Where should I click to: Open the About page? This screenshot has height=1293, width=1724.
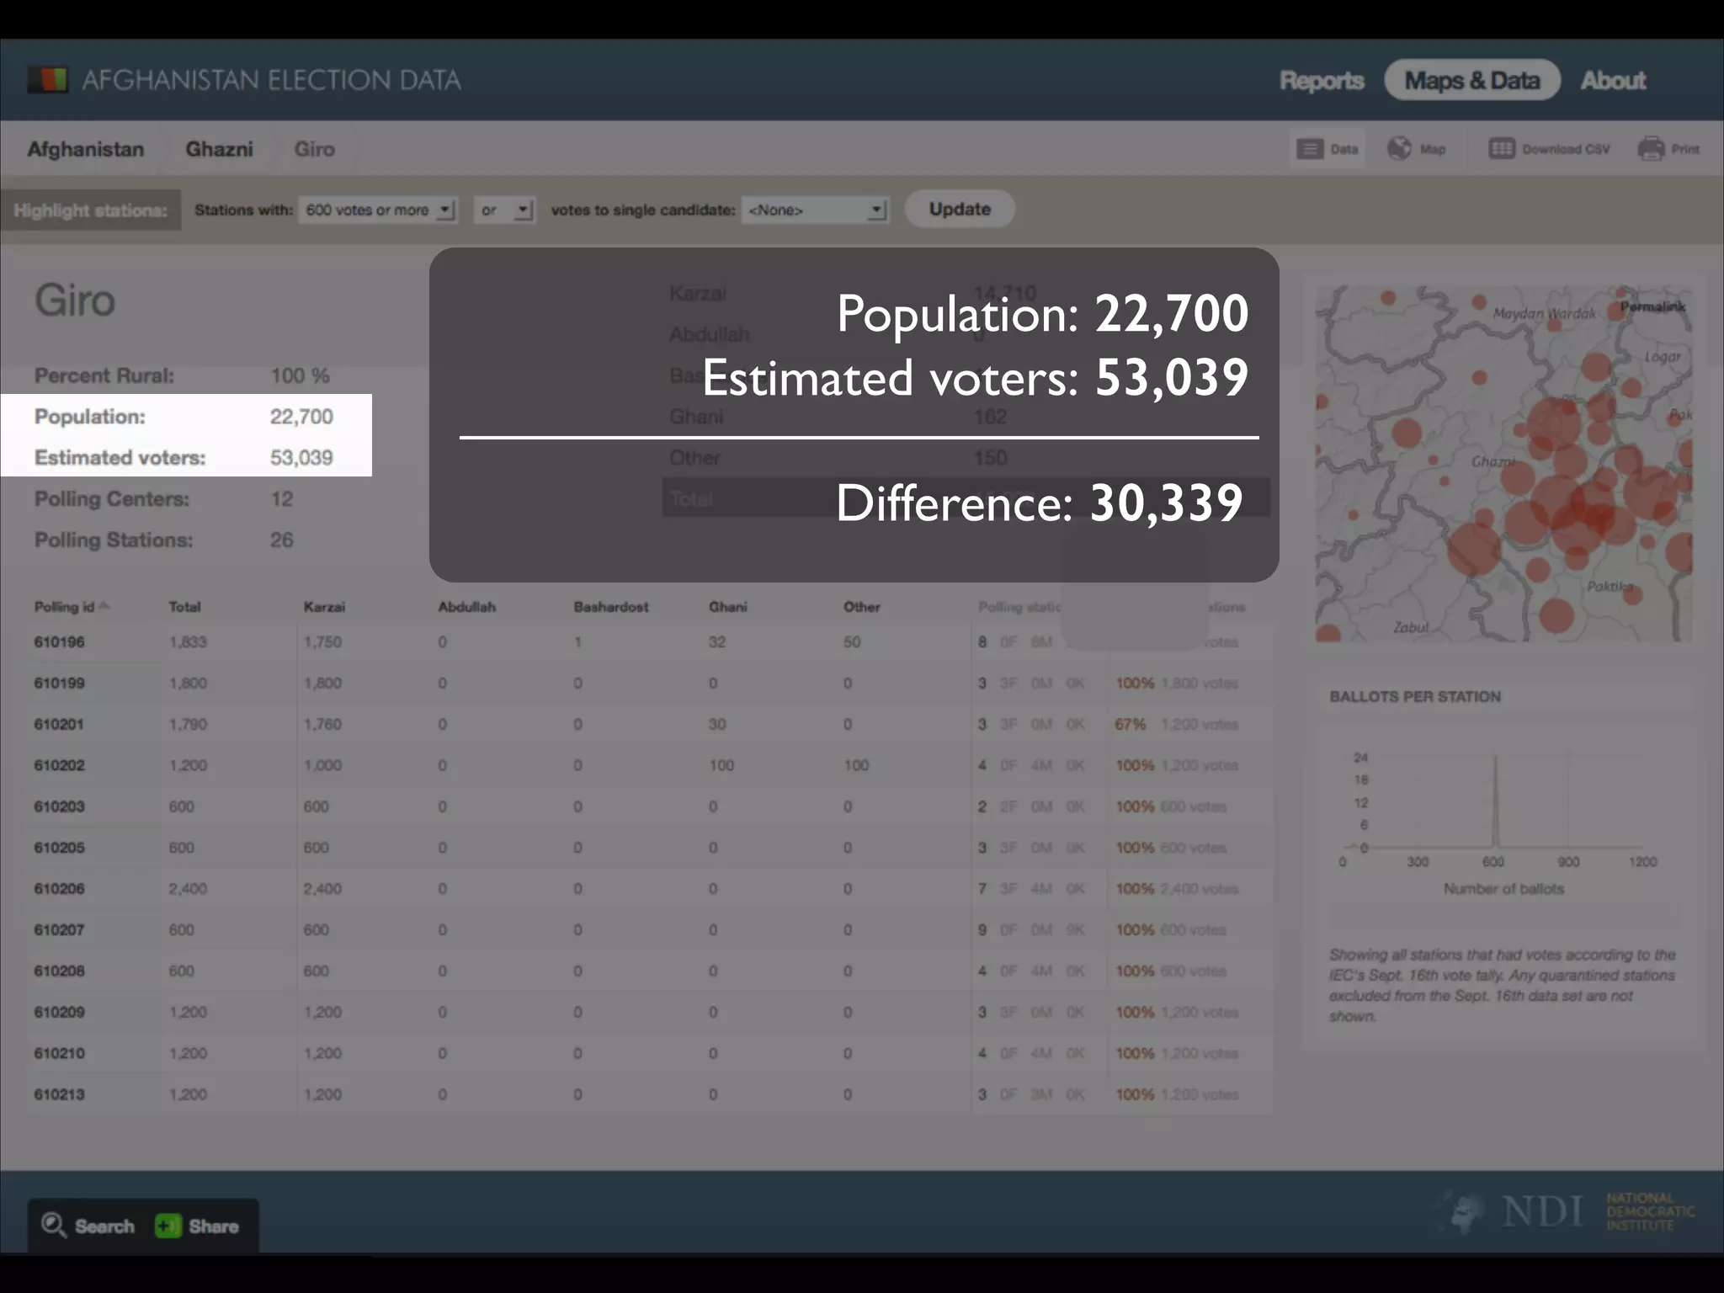point(1612,81)
